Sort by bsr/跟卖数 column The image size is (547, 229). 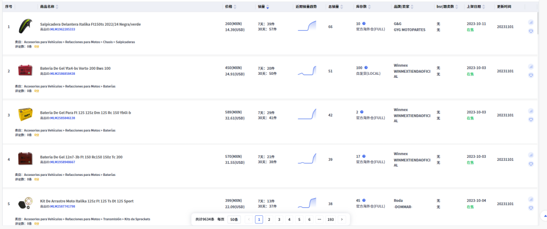tap(457, 7)
